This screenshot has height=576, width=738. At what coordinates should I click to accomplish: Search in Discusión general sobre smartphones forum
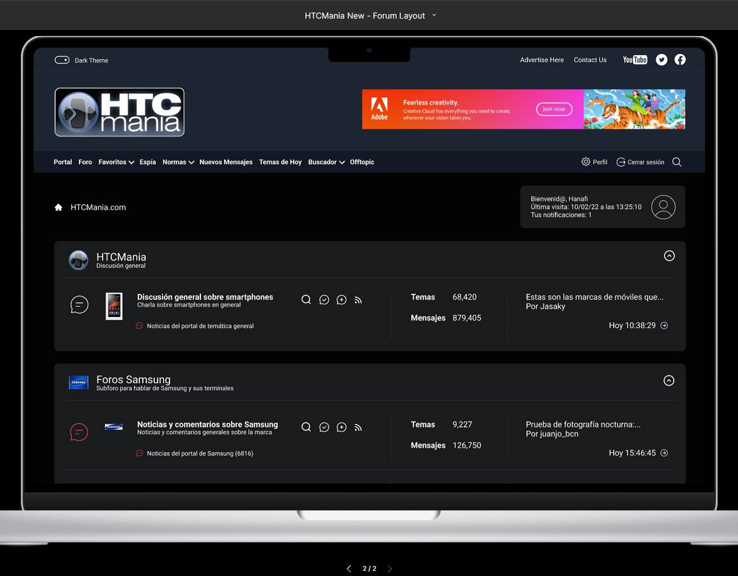click(x=306, y=300)
